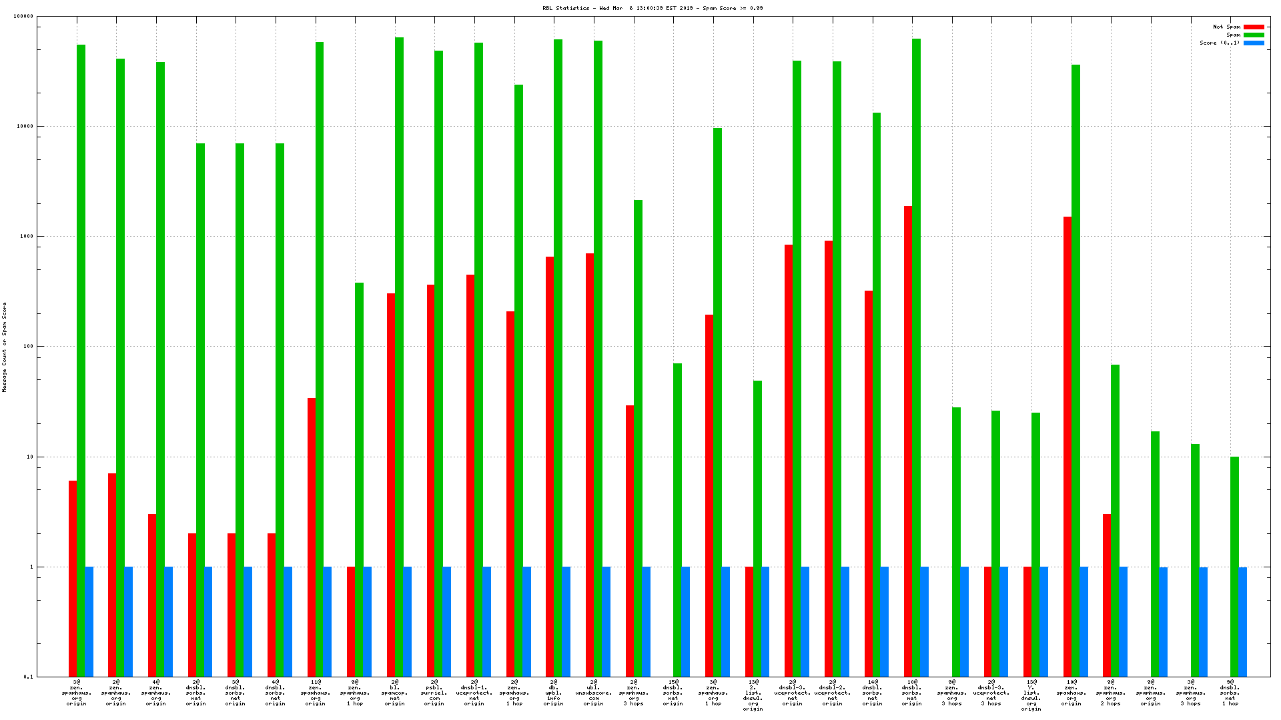This screenshot has width=1281, height=720.
Task: Click the blue Score (0..1) legend swatch
Action: pyautogui.click(x=1254, y=43)
